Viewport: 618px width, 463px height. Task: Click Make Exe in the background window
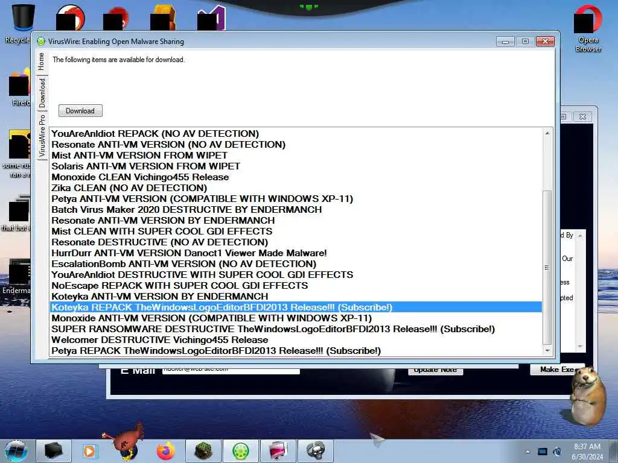pyautogui.click(x=556, y=370)
